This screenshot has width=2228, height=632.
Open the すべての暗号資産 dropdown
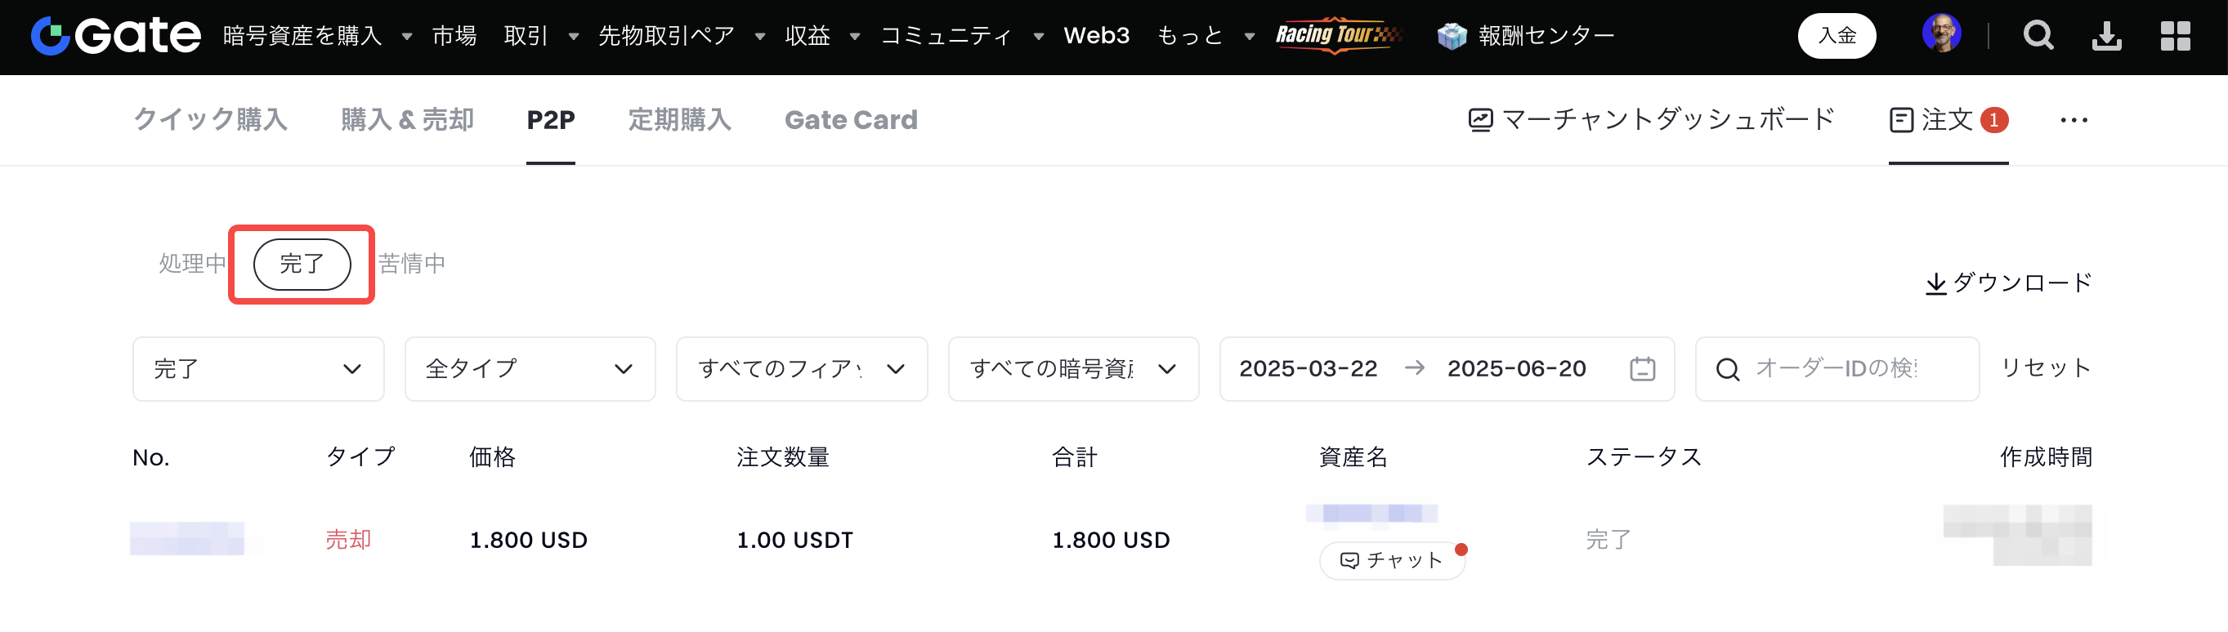1072,369
